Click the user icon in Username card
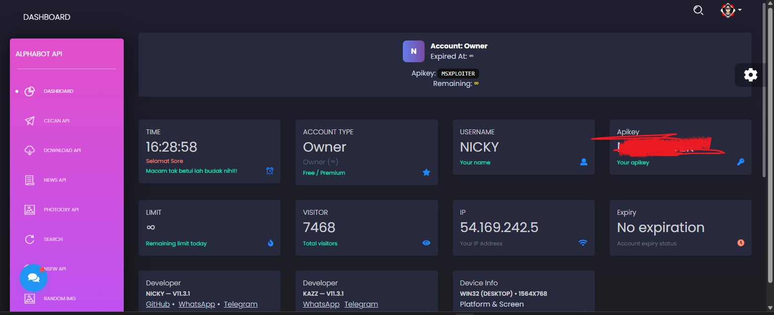The width and height of the screenshot is (774, 315). coord(583,162)
